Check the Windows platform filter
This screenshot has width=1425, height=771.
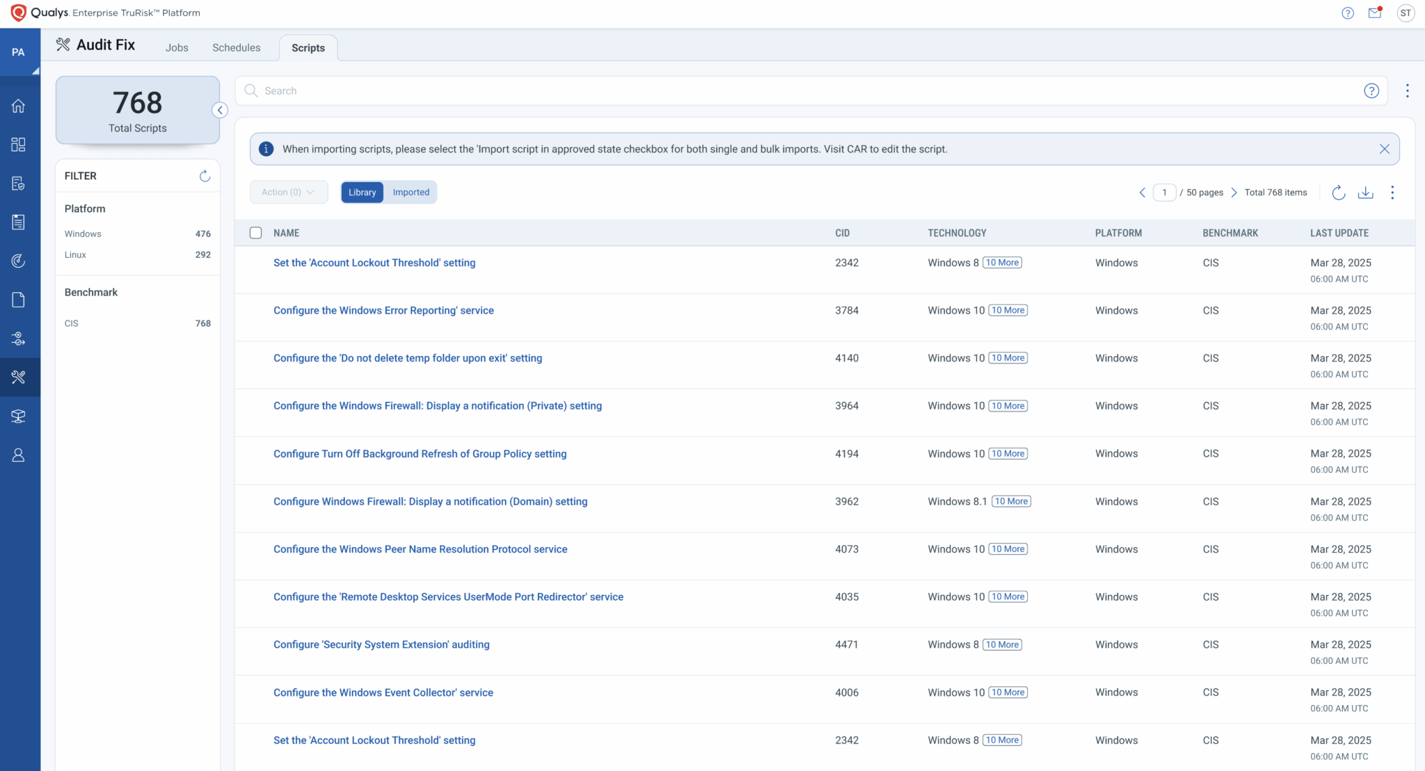pyautogui.click(x=82, y=234)
